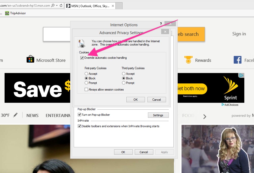Confirm Advanced Privacy Settings with OK
Image resolution: width=254 pixels, height=173 pixels.
(x=136, y=99)
